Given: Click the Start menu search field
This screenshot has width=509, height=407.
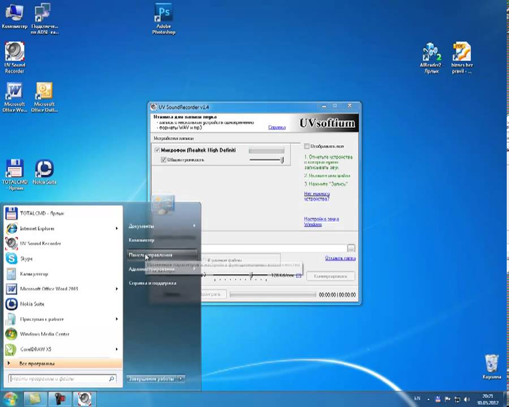Looking at the screenshot, I should [x=62, y=378].
